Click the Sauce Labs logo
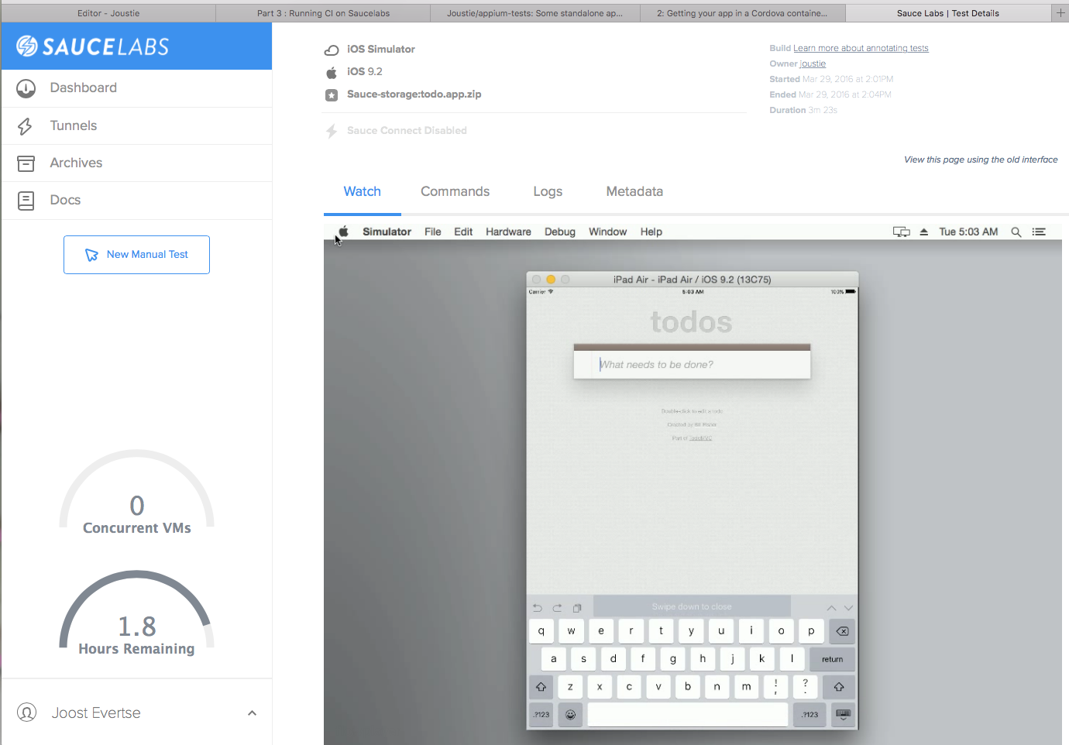 point(93,46)
